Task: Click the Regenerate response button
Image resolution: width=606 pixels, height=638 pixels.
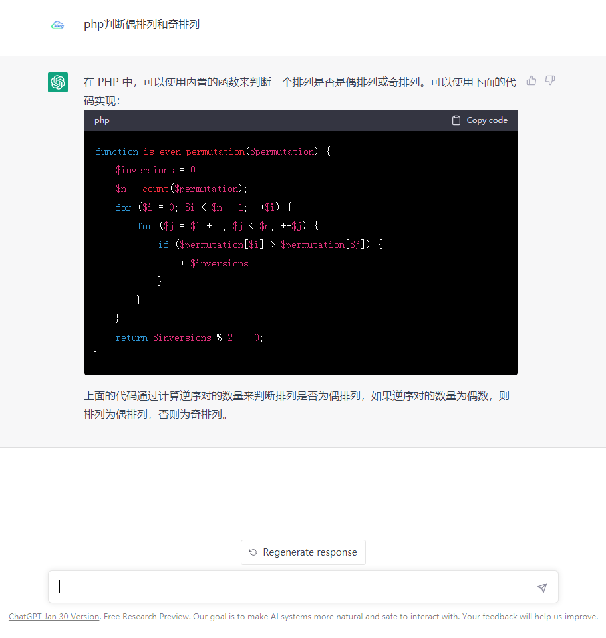Action: pyautogui.click(x=303, y=552)
